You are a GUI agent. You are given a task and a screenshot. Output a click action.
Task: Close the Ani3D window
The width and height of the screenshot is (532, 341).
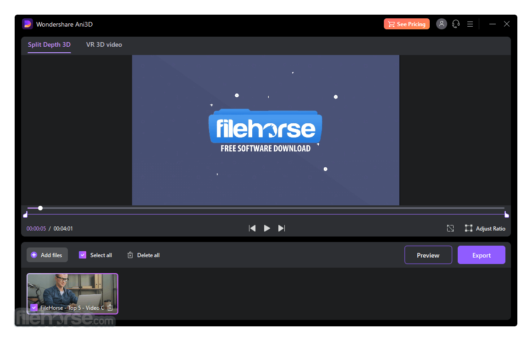pyautogui.click(x=507, y=24)
